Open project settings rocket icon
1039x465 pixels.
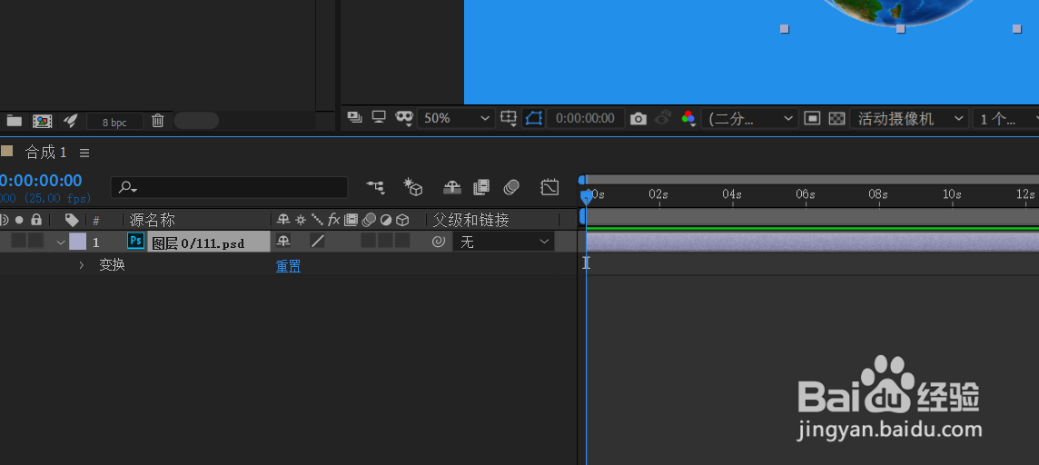(x=70, y=121)
